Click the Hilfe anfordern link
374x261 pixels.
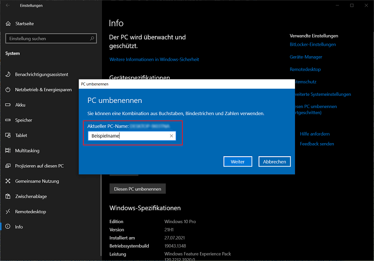(315, 134)
